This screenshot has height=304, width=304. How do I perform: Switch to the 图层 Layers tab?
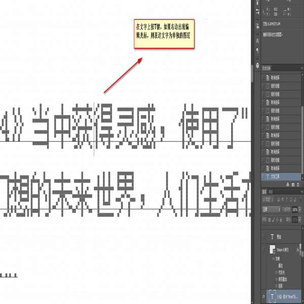(x=264, y=192)
